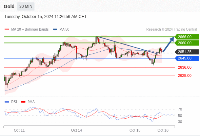200x136 pixels.
Task: Select the 2645.00 pivot price tag
Action: [x=187, y=58]
